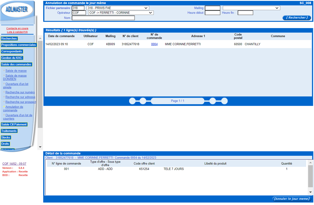Click address MME CORINNE,FERRETTI in results row
Viewport: 314px width, 205px height.
(x=183, y=44)
